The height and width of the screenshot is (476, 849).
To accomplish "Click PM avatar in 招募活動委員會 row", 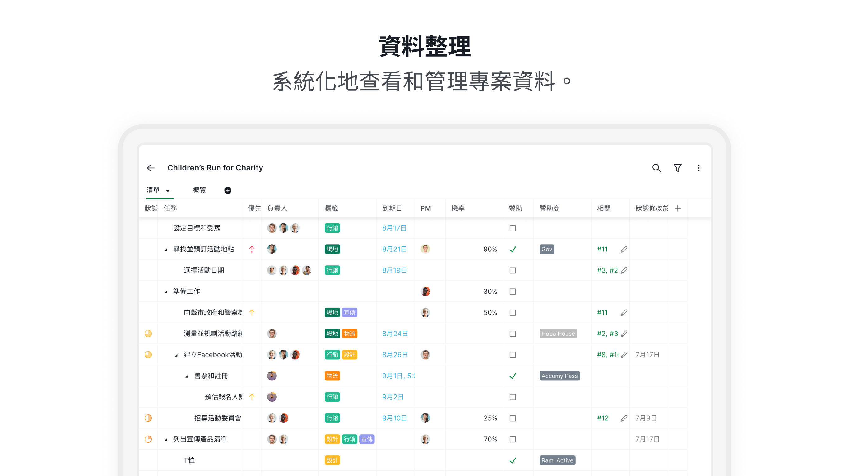I will (x=425, y=418).
